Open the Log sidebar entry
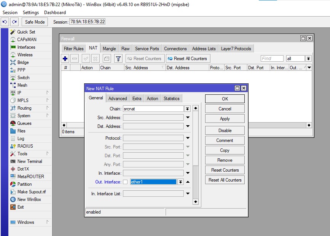330x236 pixels. tap(30, 138)
